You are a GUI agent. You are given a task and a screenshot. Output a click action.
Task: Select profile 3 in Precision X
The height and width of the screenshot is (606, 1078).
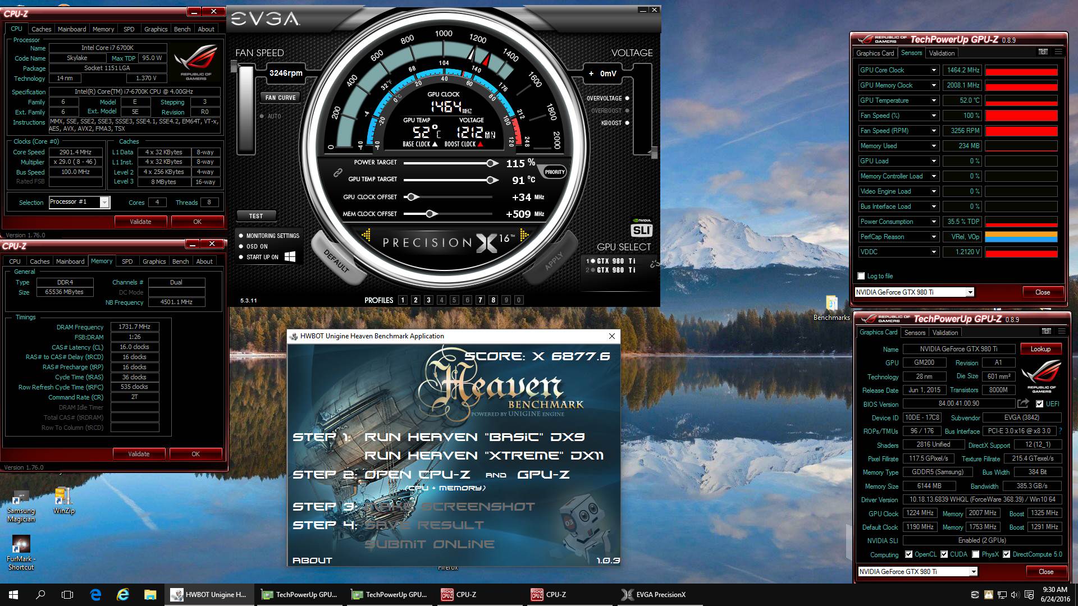(428, 300)
